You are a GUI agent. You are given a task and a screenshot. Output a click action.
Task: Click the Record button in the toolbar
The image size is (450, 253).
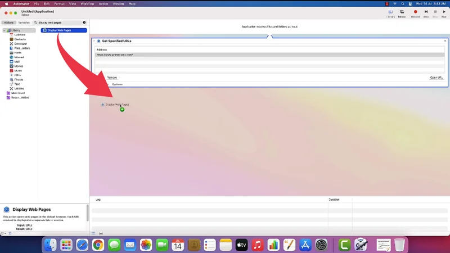(416, 12)
